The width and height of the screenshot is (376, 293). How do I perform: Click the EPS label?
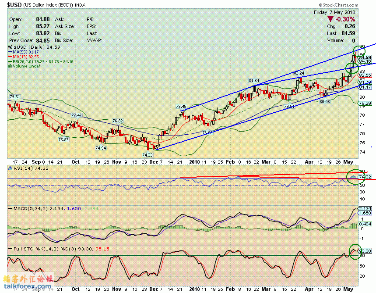click(x=91, y=26)
